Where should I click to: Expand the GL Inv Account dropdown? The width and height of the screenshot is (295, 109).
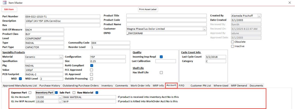point(60,97)
